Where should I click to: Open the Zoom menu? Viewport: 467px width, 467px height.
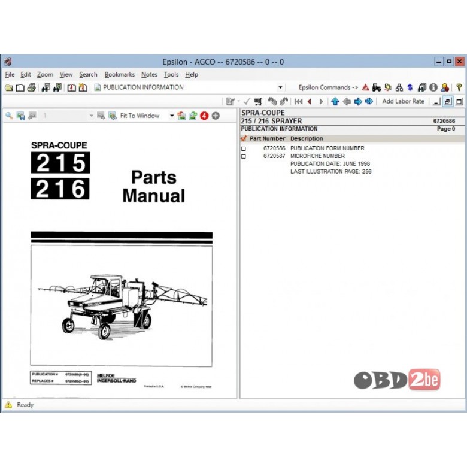[x=45, y=74]
